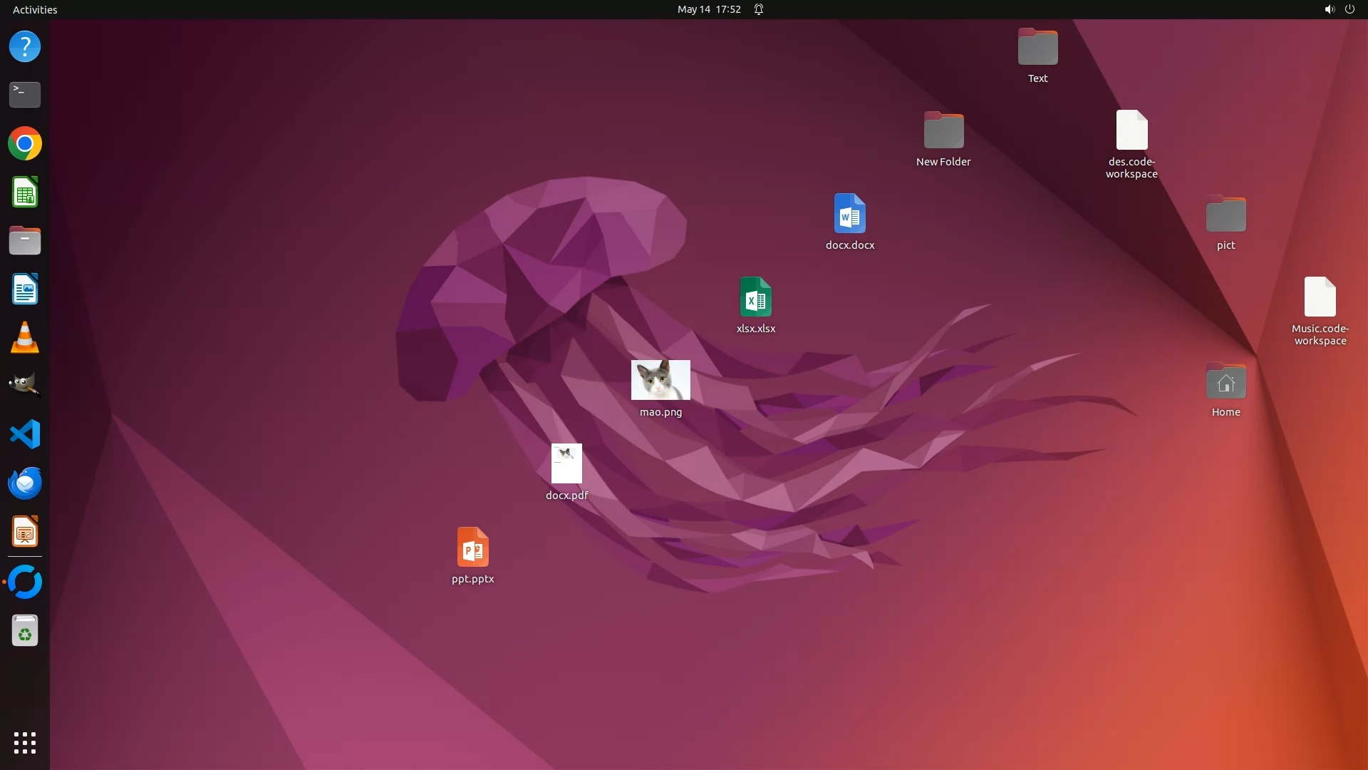Select the ppt.pptx desktop file

(x=472, y=548)
